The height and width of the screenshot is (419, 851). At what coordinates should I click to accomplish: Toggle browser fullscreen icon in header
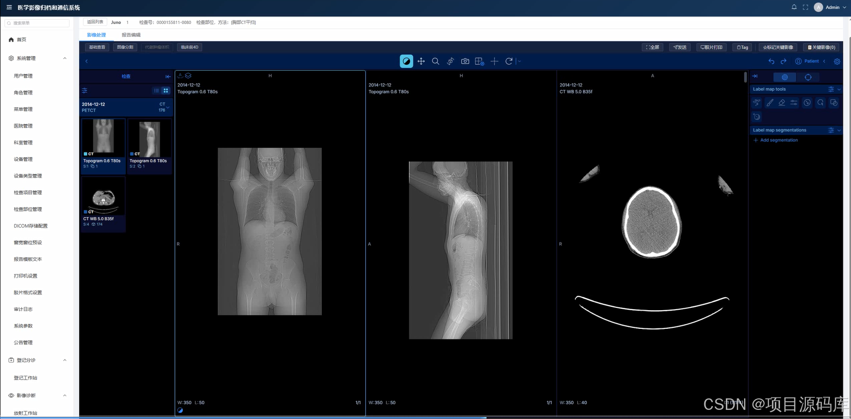(805, 7)
